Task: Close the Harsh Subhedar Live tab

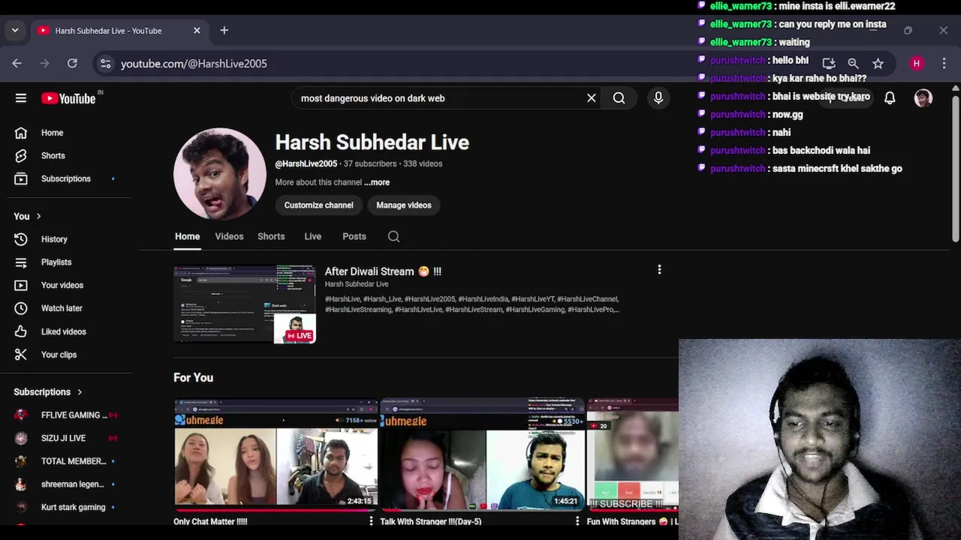Action: pyautogui.click(x=197, y=31)
